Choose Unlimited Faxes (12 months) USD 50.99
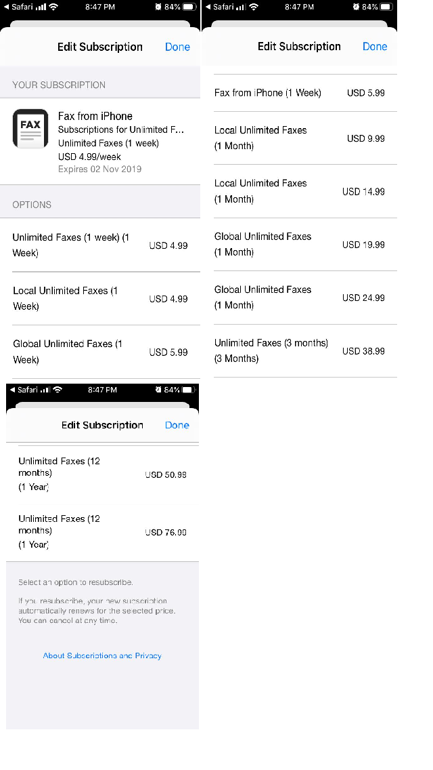The image size is (433, 770). coord(102,474)
